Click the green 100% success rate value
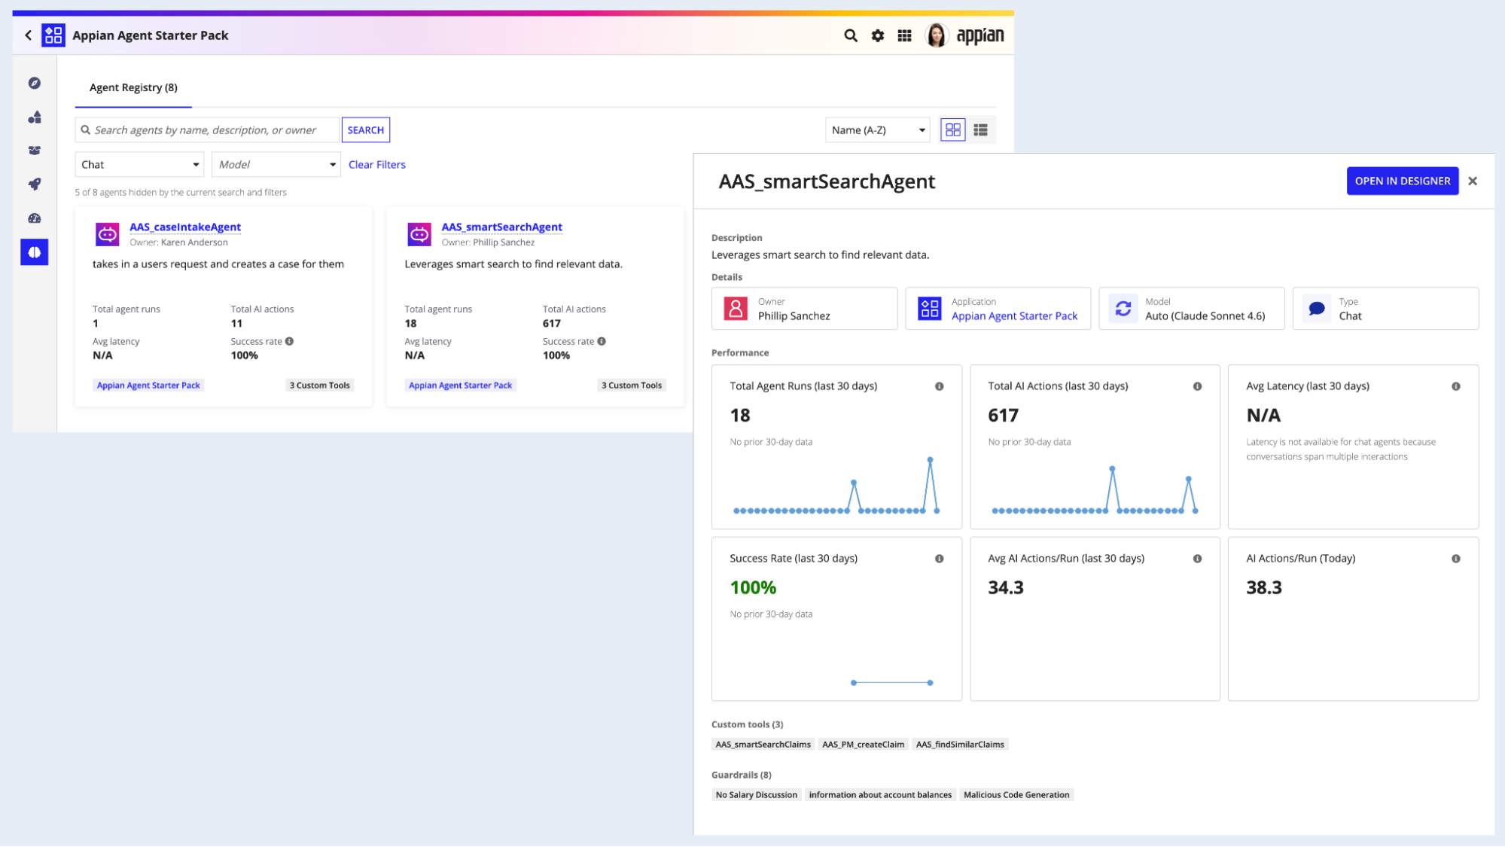 [753, 587]
